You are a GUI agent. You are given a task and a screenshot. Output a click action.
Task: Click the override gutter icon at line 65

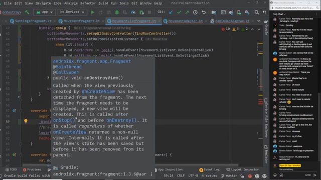click(x=14, y=154)
